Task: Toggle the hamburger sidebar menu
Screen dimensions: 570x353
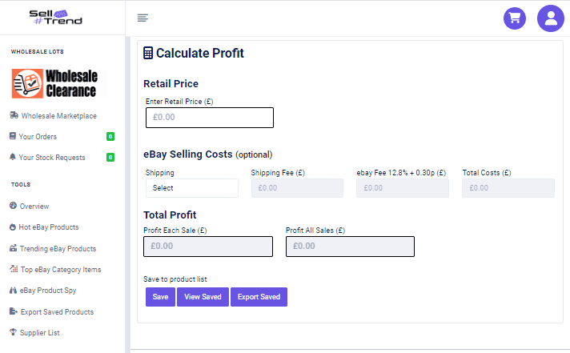Action: (x=142, y=18)
